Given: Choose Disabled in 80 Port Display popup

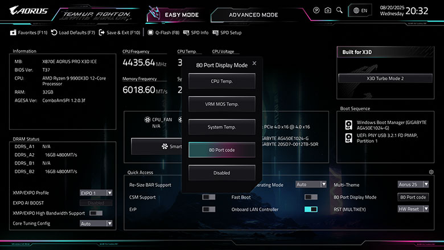Looking at the screenshot, I should [222, 173].
